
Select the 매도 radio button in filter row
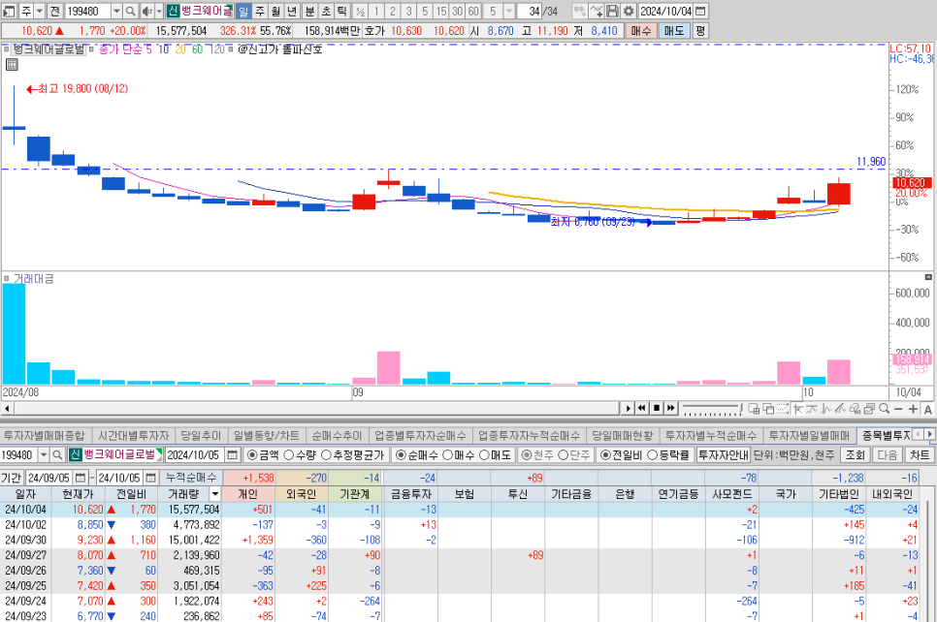click(484, 454)
